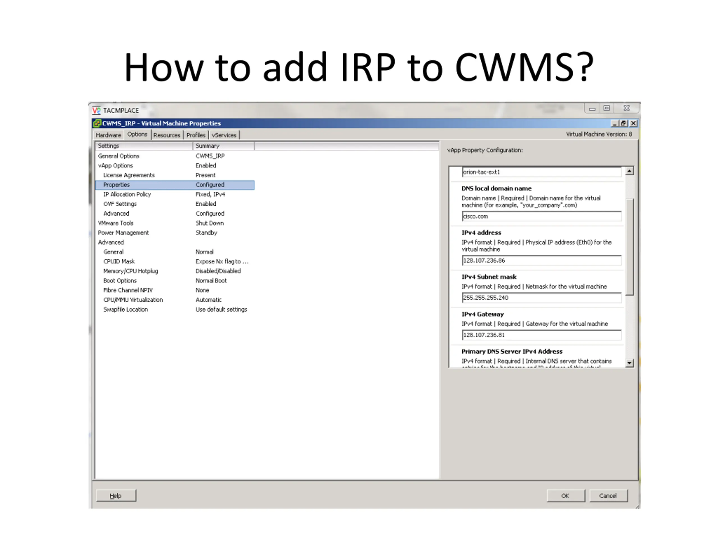718x538 pixels.
Task: Click the Cancel button
Action: [x=608, y=495]
